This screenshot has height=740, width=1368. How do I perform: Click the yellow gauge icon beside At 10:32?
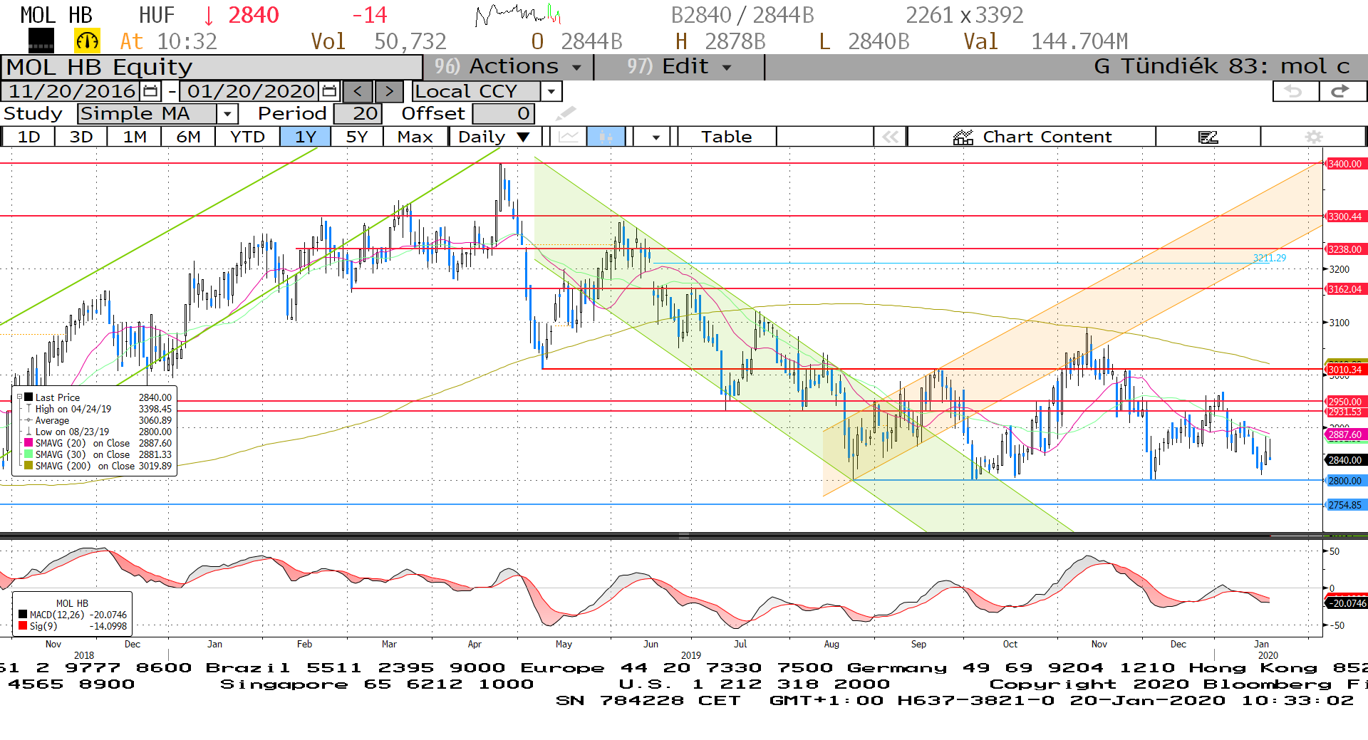pos(88,41)
